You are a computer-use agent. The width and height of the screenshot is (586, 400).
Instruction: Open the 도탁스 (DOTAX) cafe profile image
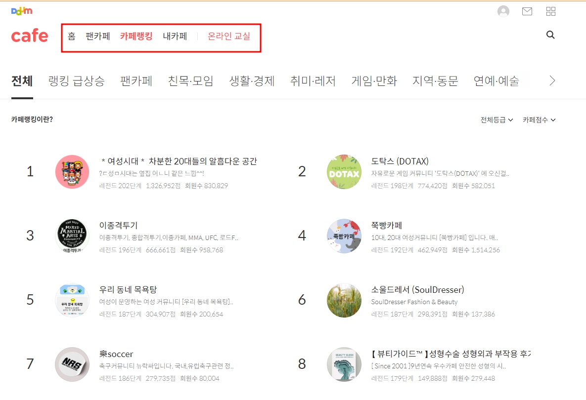point(344,171)
